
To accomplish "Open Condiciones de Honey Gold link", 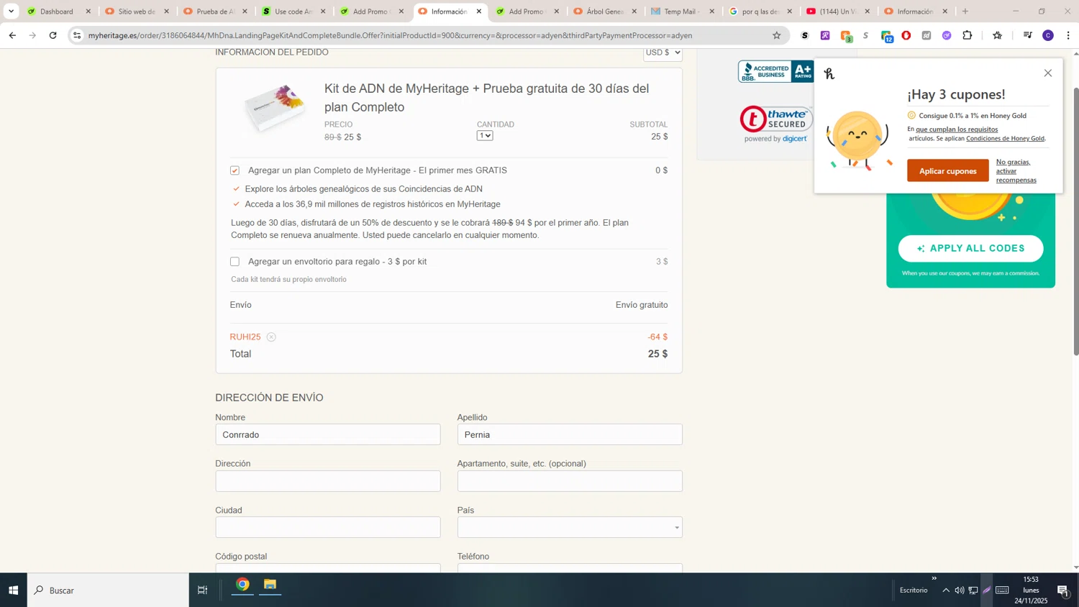I will pyautogui.click(x=1005, y=138).
